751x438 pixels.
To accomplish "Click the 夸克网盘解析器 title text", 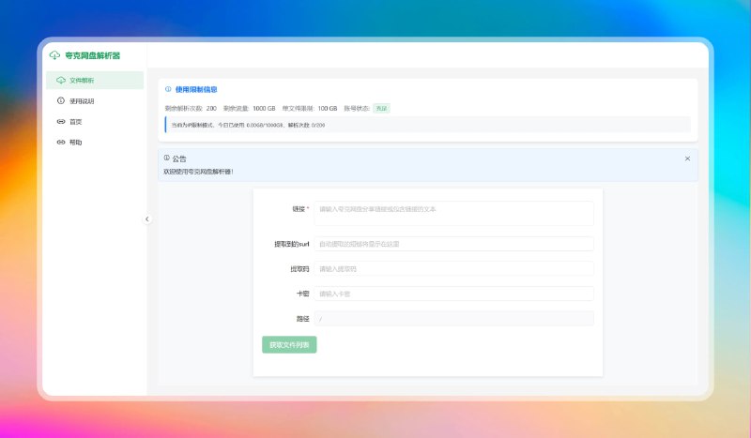I will click(x=92, y=55).
